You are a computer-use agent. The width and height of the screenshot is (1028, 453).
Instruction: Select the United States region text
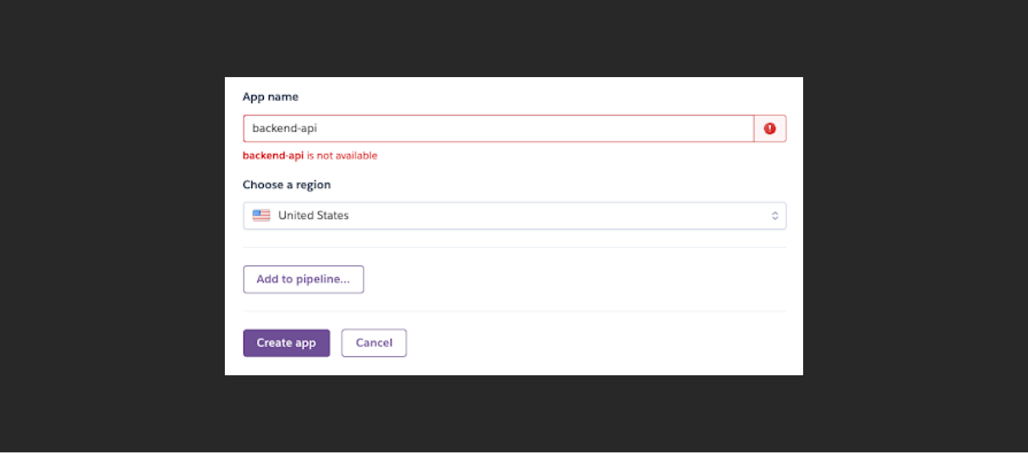(314, 215)
